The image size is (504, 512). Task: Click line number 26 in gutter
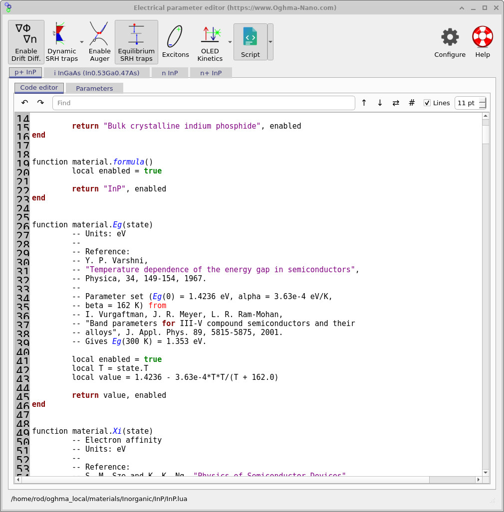[x=23, y=226]
